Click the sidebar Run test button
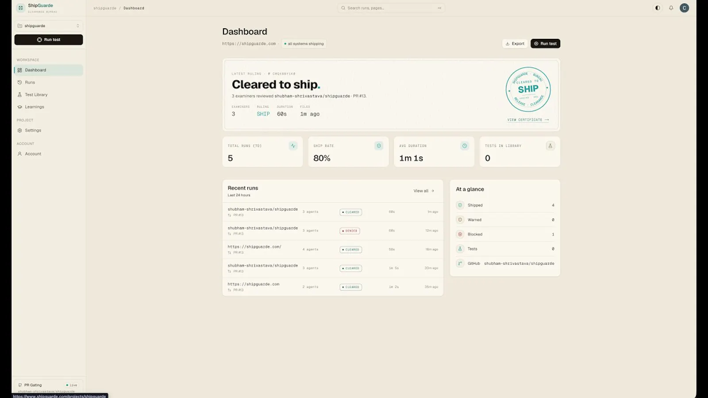 coord(49,40)
